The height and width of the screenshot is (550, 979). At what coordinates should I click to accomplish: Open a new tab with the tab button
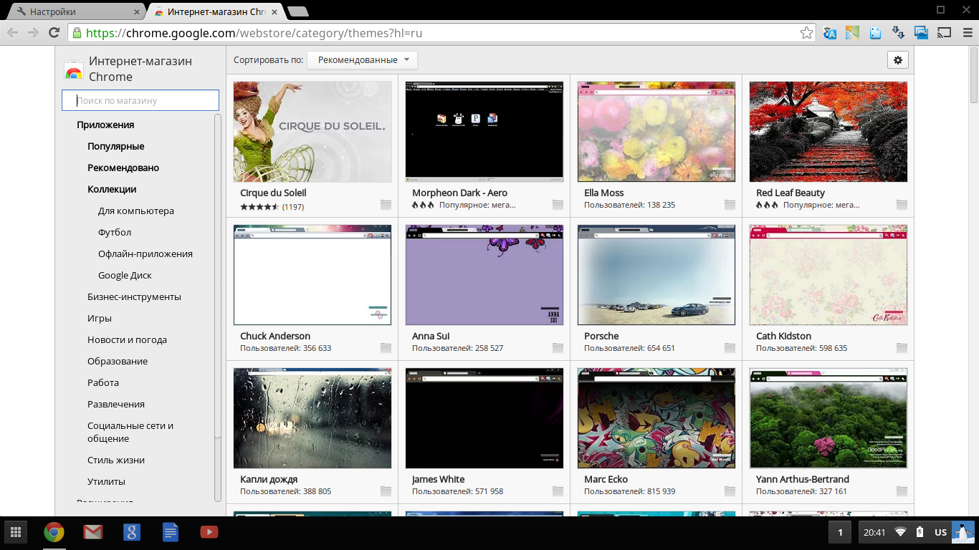[297, 11]
